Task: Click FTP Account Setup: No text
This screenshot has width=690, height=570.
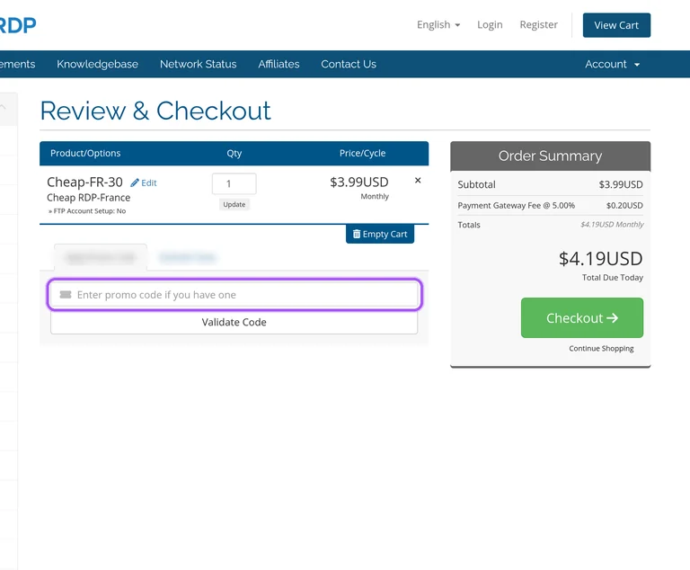Action: click(87, 211)
